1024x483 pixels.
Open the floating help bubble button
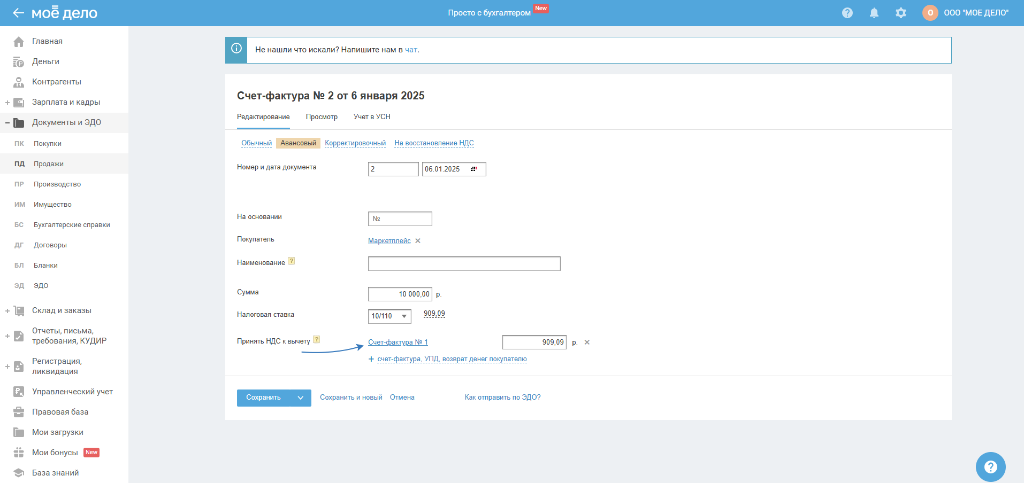click(991, 467)
